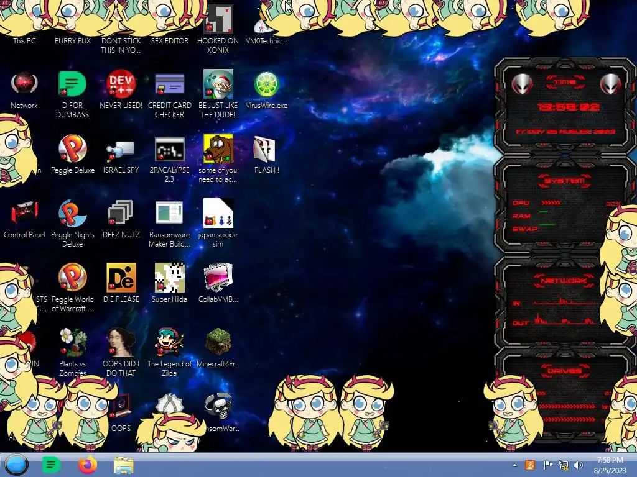Launch the NEVER USED! Dev C++ icon
The image size is (637, 477).
pos(121,84)
